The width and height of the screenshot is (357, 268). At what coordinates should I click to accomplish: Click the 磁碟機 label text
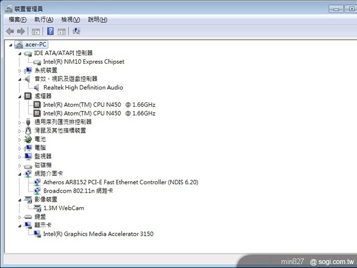[x=43, y=165]
